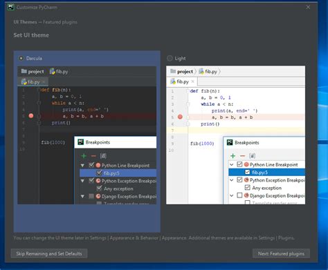The height and width of the screenshot is (270, 328).
Task: Close the Customize PyCharm dialog
Action: coord(308,7)
